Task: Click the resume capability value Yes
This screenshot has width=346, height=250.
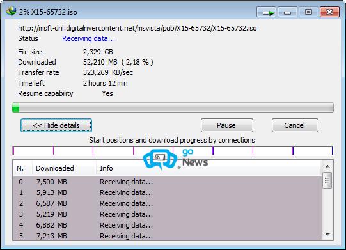Action: 107,93
